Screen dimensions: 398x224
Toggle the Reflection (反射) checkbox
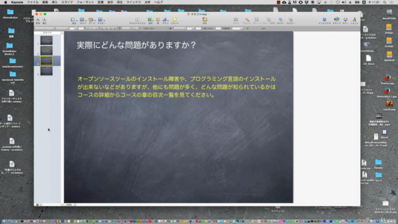click(260, 29)
